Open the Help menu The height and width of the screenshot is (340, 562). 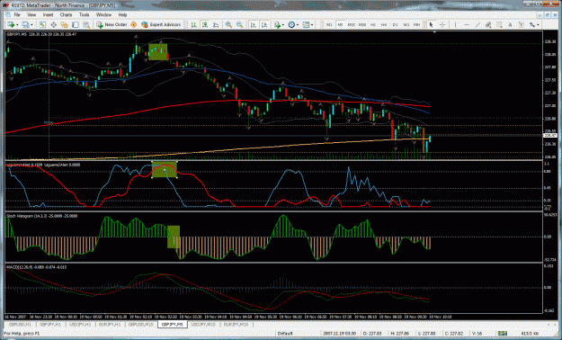[122, 14]
